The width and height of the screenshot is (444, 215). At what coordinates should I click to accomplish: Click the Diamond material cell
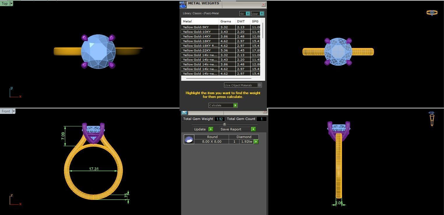point(244,137)
